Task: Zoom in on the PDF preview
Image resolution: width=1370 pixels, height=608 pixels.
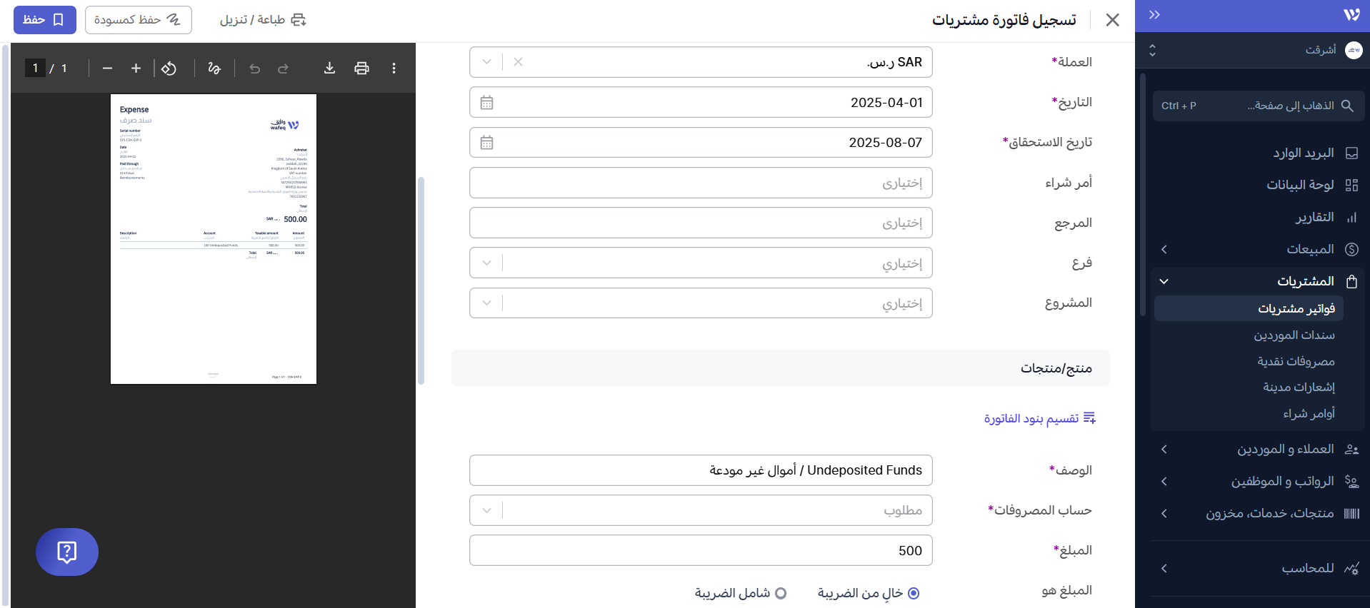Action: 136,68
